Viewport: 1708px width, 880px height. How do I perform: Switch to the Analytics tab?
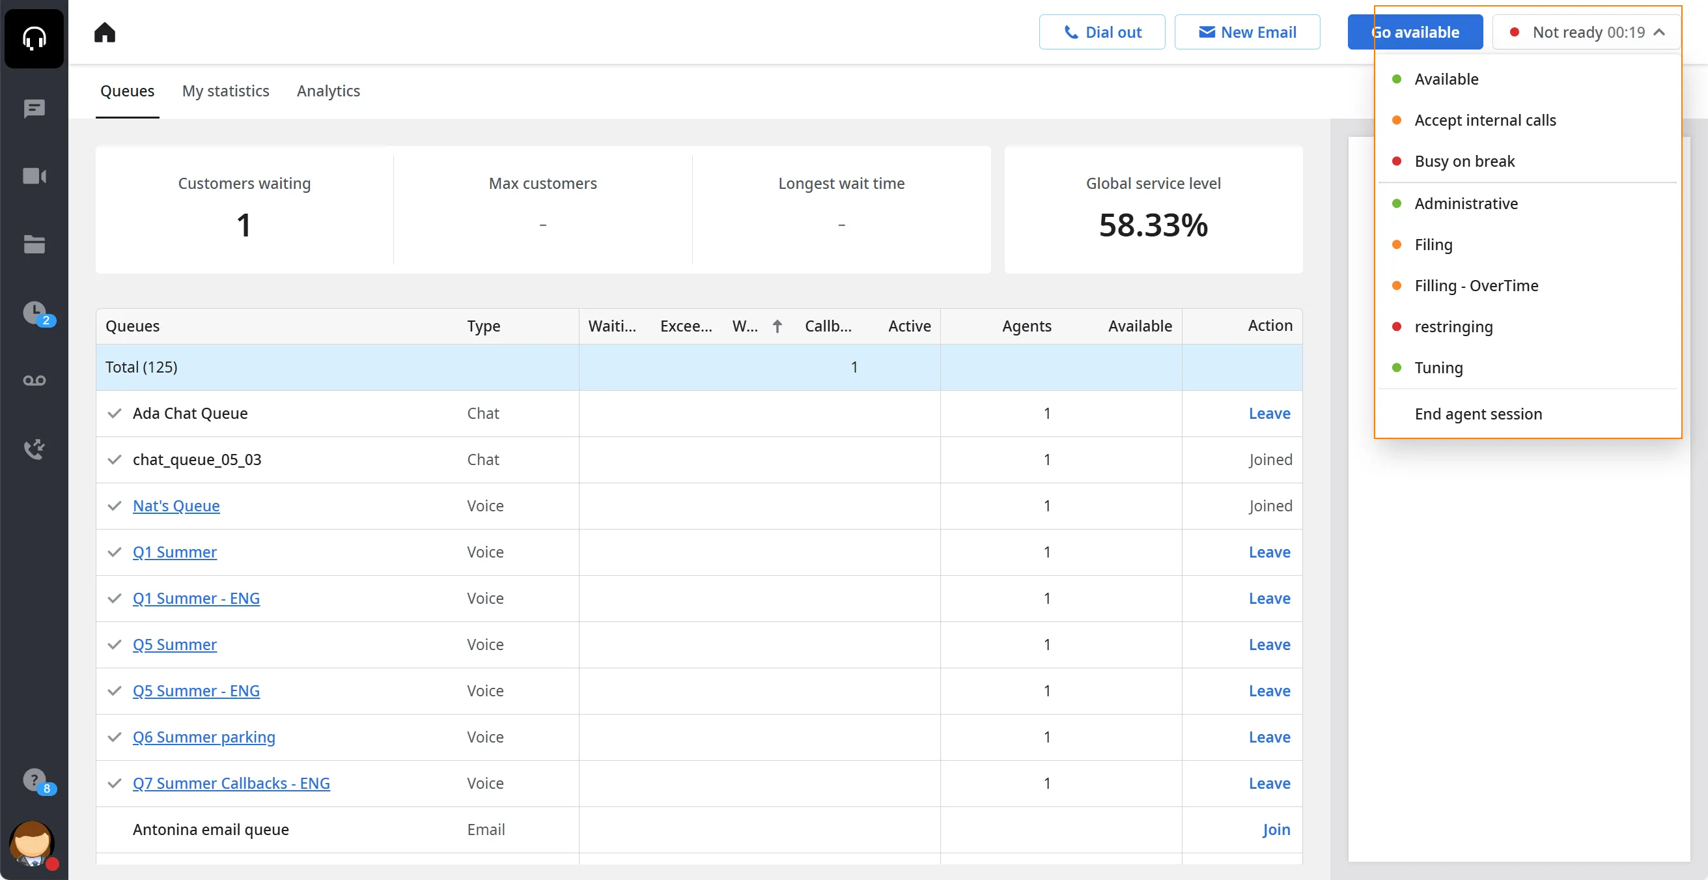pyautogui.click(x=328, y=91)
